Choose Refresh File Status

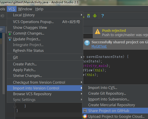coord(45,51)
